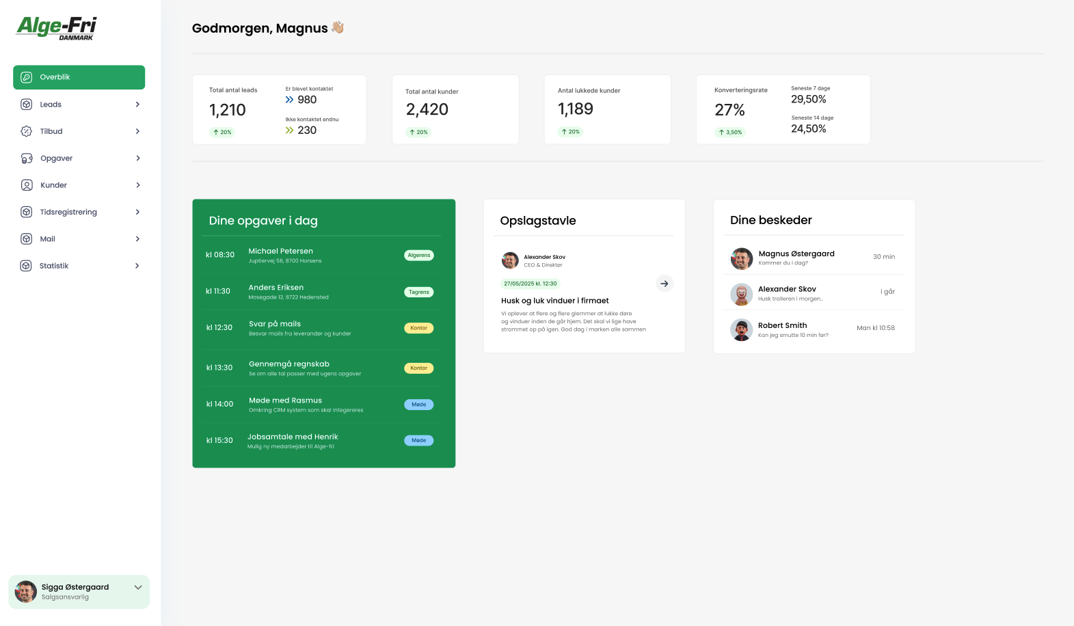Click Magnus Østergaard's message avatar
This screenshot has width=1074, height=626.
pyautogui.click(x=742, y=258)
